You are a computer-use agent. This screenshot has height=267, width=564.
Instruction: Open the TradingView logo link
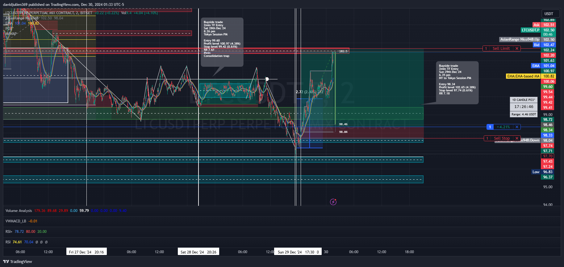point(18,261)
